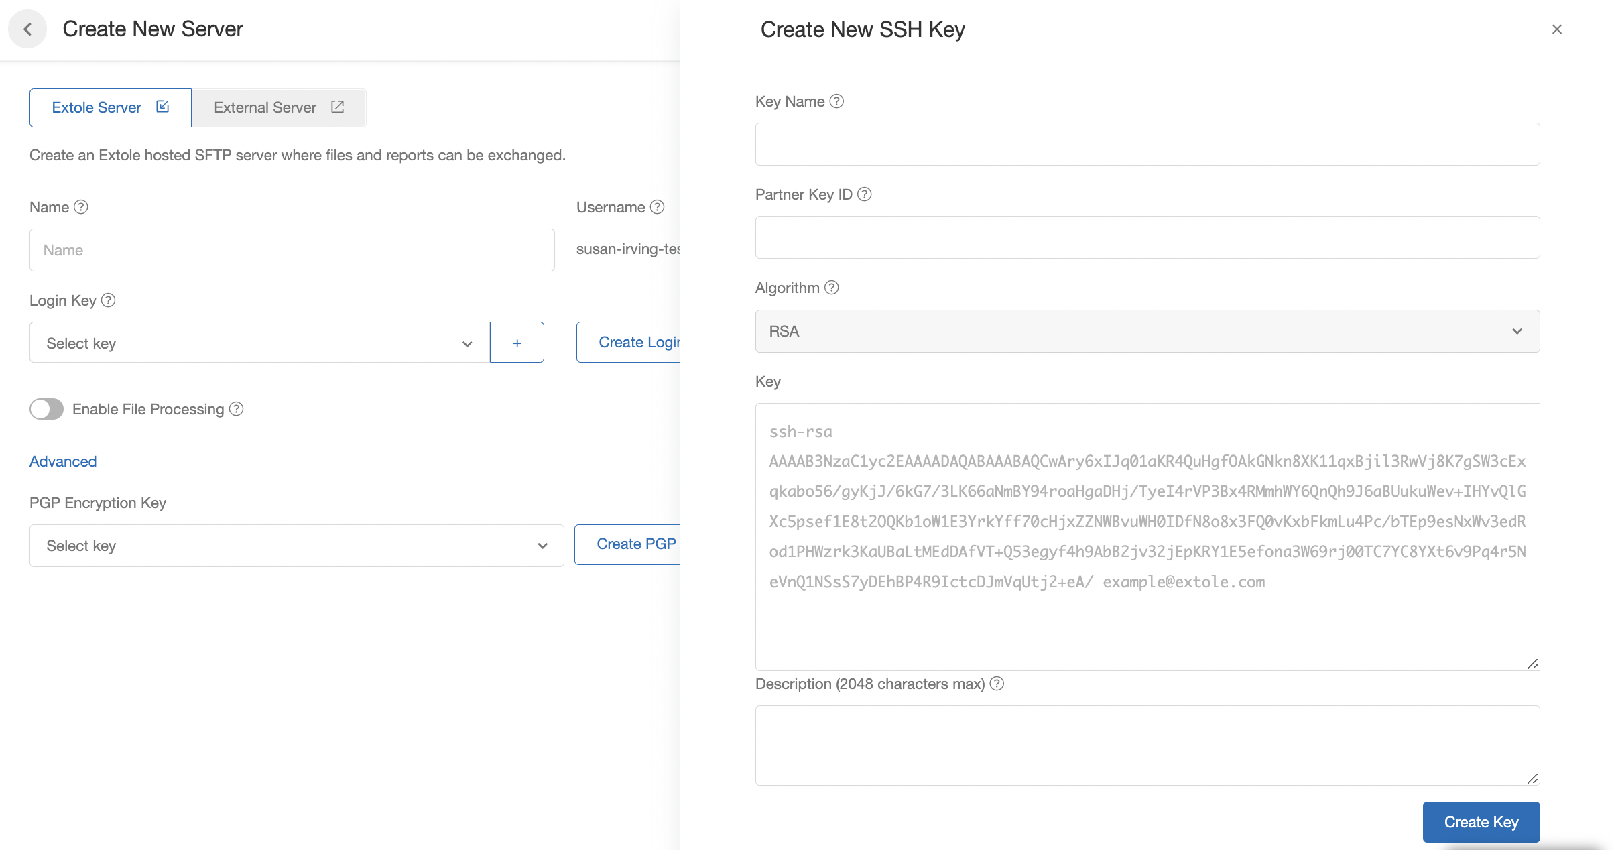
Task: Expand the Advanced section link
Action: tap(63, 461)
